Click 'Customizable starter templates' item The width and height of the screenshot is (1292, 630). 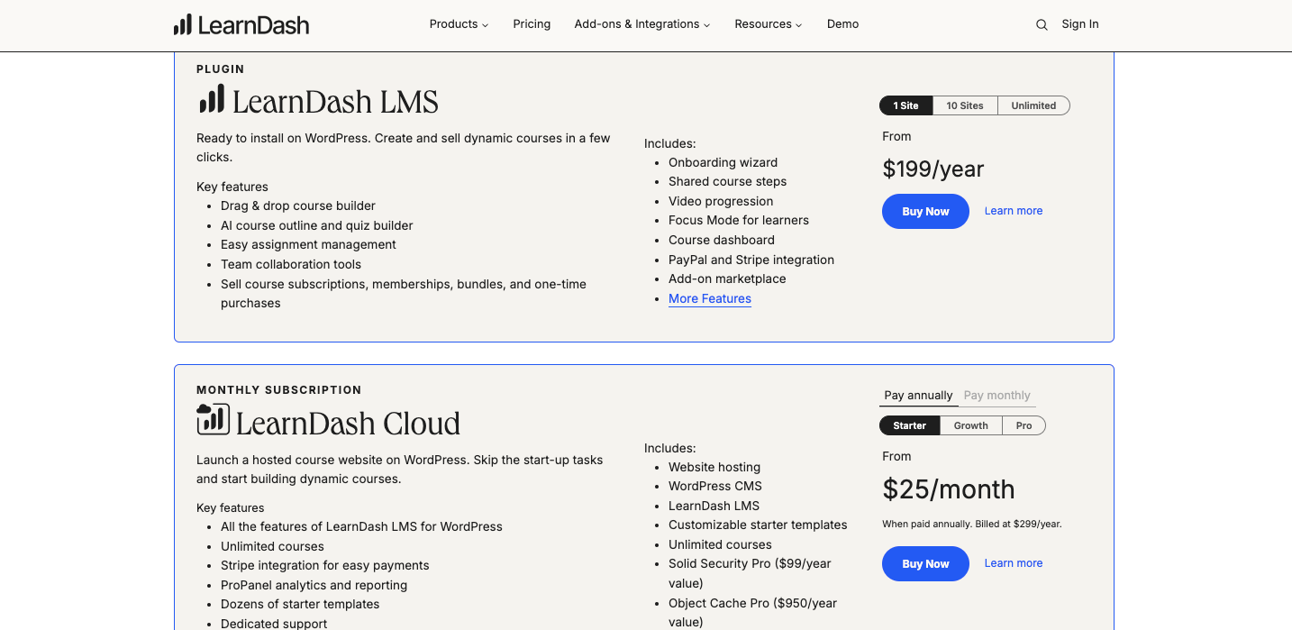tap(758, 525)
